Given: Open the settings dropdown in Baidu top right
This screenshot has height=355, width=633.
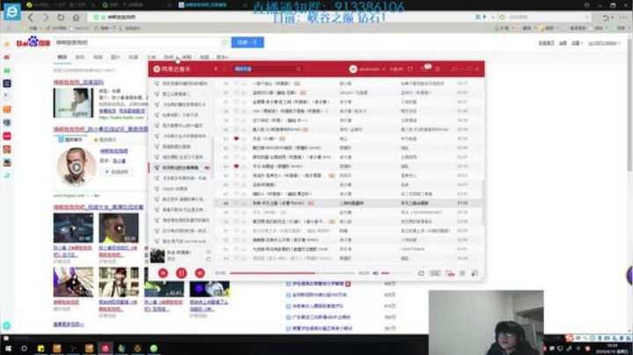Looking at the screenshot, I should tap(577, 43).
